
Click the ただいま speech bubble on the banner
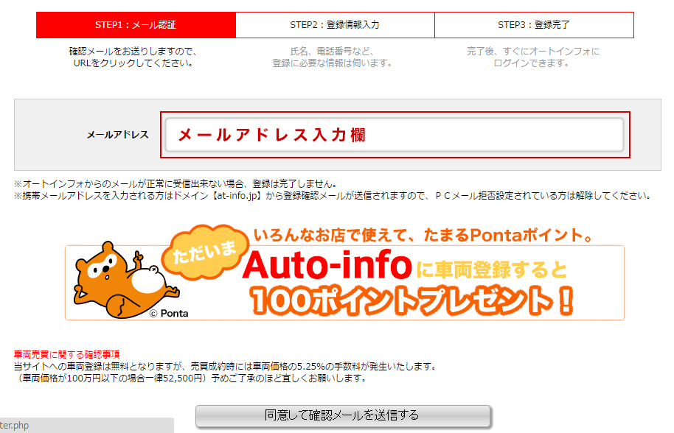[x=205, y=251]
